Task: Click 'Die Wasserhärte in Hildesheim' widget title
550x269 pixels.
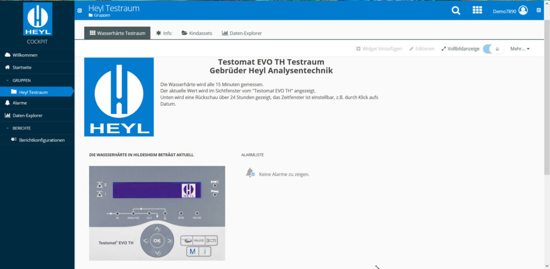Action: point(141,155)
